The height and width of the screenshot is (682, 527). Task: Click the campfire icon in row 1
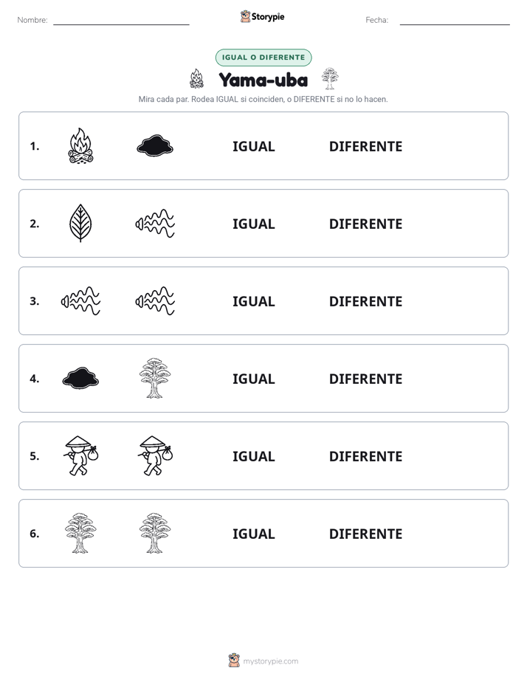(x=80, y=145)
